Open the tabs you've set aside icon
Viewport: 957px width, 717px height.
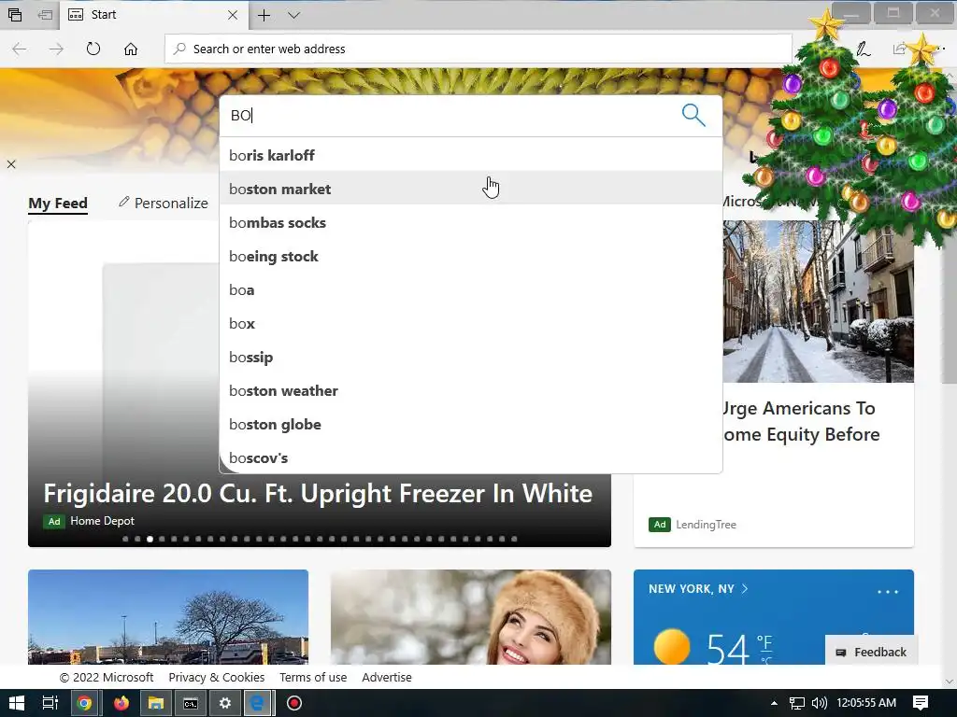click(15, 15)
